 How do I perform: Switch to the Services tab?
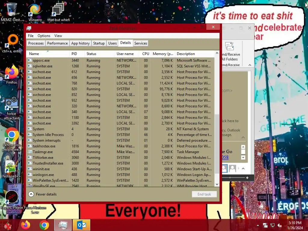tap(141, 43)
